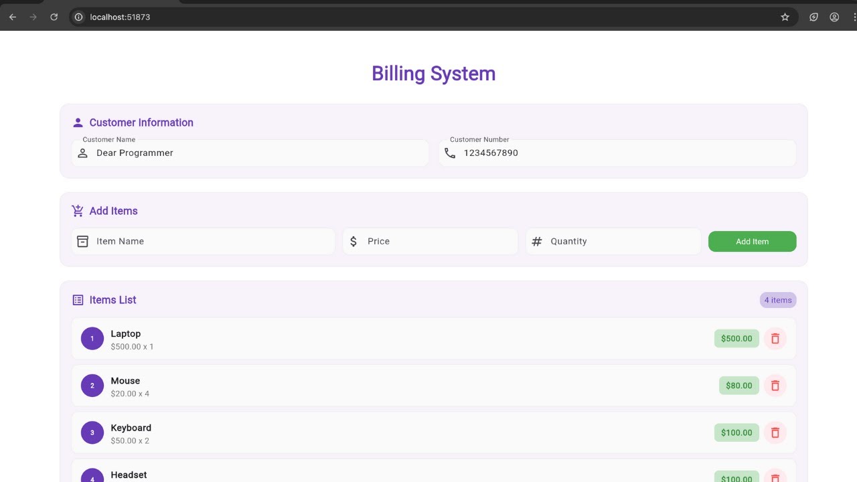Click the person icon beside Customer Information

click(78, 123)
